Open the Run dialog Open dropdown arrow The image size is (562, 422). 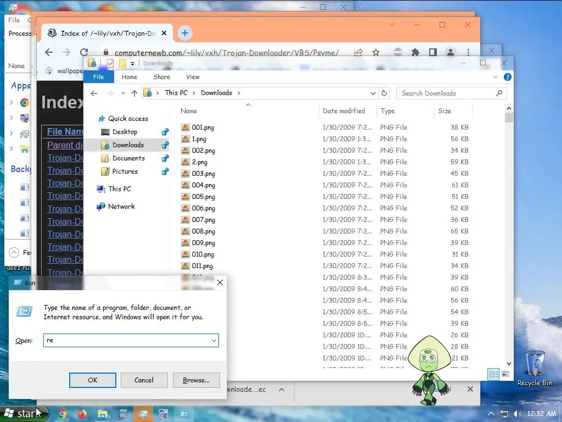tap(214, 340)
